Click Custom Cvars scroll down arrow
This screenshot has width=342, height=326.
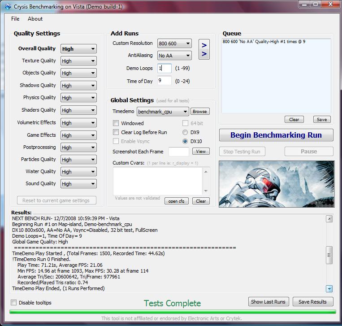pyautogui.click(x=206, y=191)
